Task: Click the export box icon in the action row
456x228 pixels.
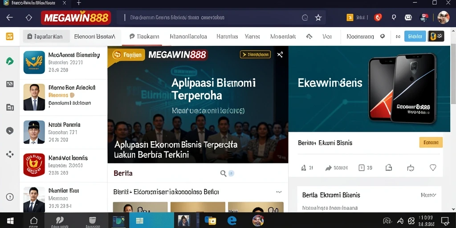Action: coord(388,167)
